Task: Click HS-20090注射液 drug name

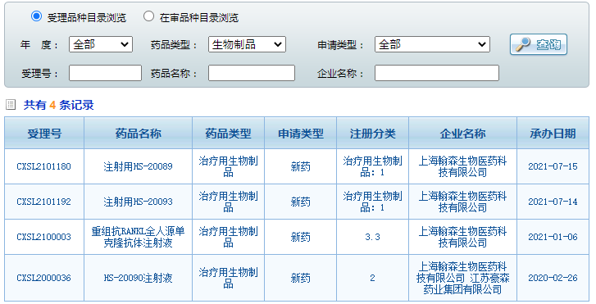Action: 138,278
